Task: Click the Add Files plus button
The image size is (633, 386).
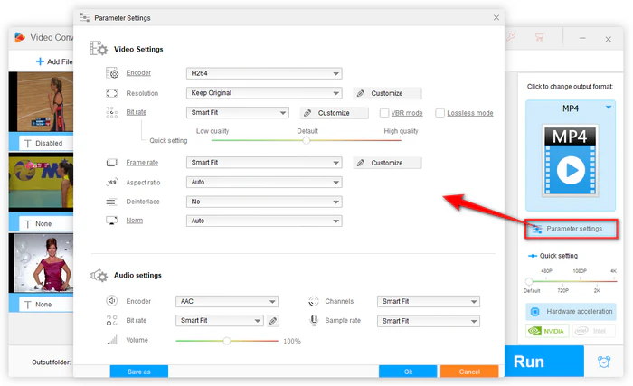Action: 54,61
